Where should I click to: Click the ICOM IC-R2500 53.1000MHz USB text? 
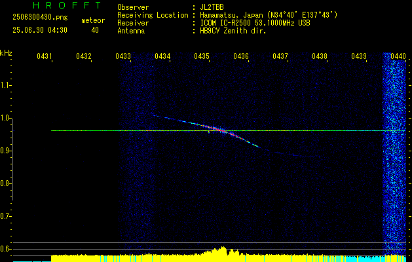pos(255,23)
